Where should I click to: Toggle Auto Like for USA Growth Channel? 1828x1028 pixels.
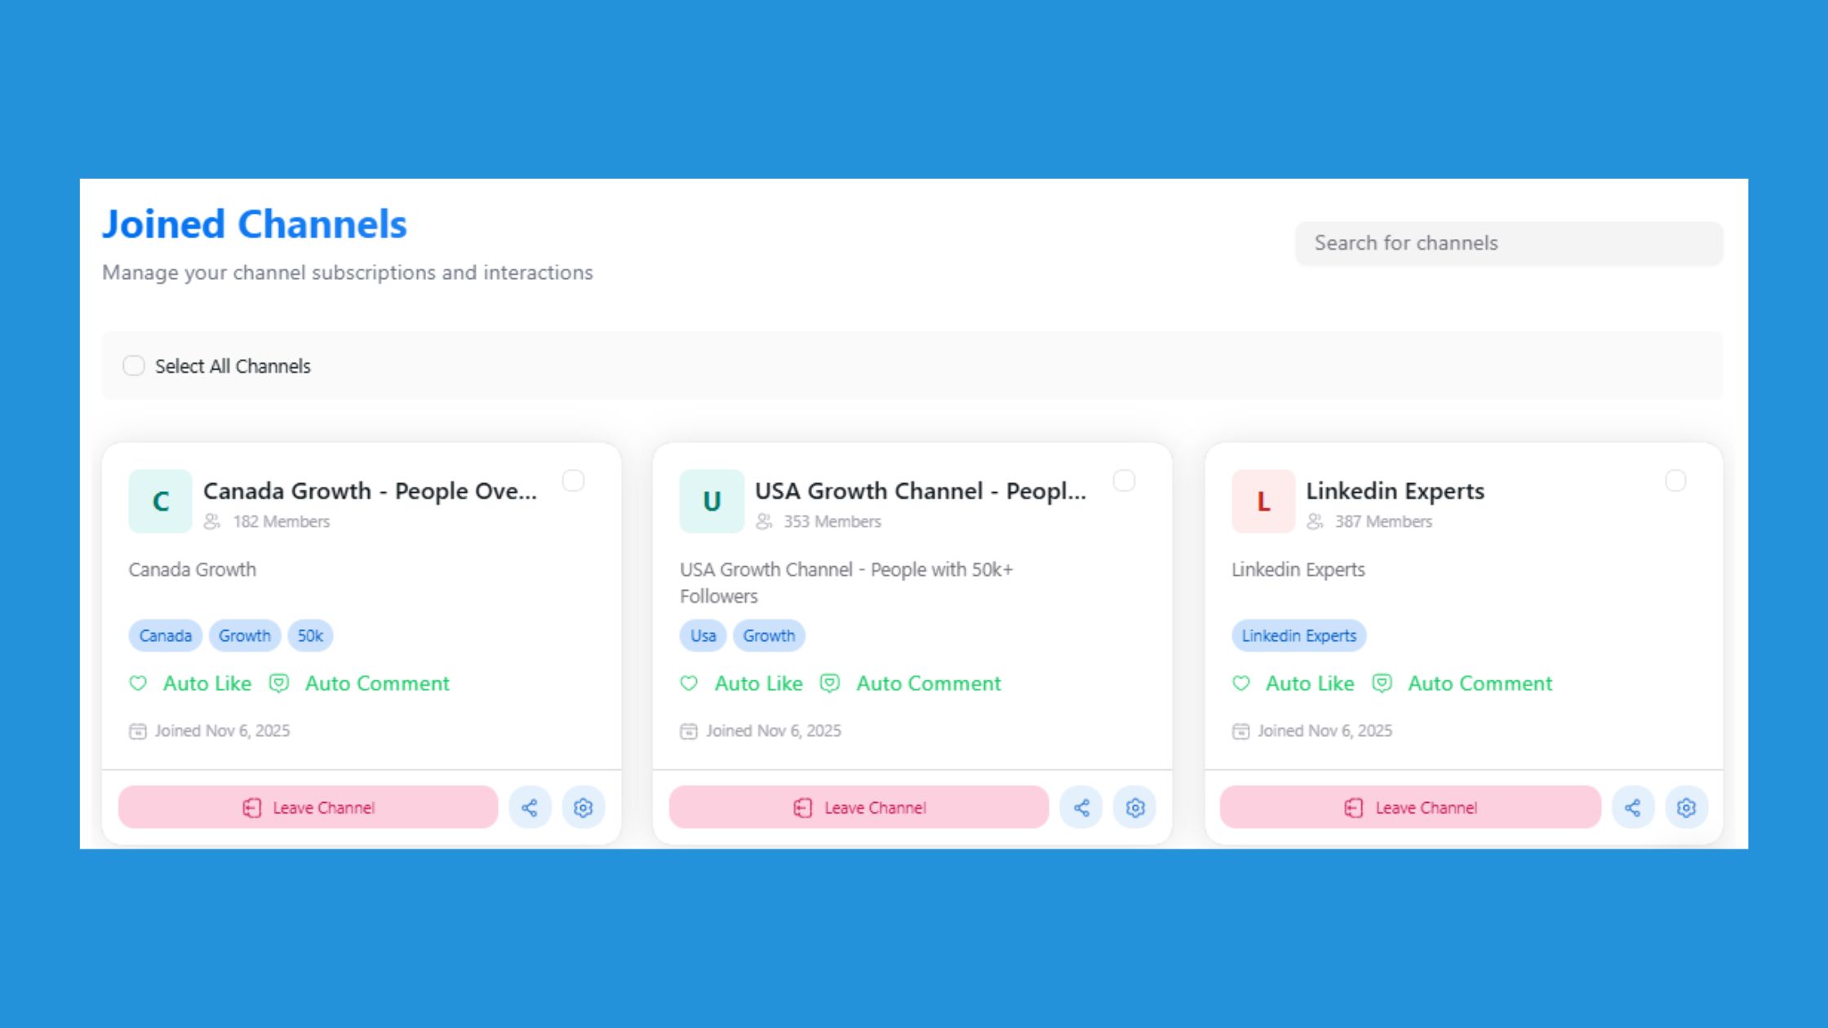click(742, 684)
